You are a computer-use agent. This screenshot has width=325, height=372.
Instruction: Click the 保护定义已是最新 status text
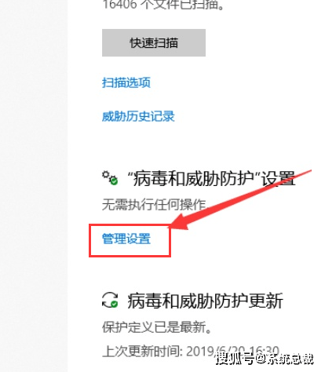pos(156,326)
